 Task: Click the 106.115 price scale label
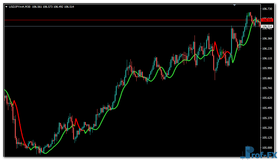(267, 58)
